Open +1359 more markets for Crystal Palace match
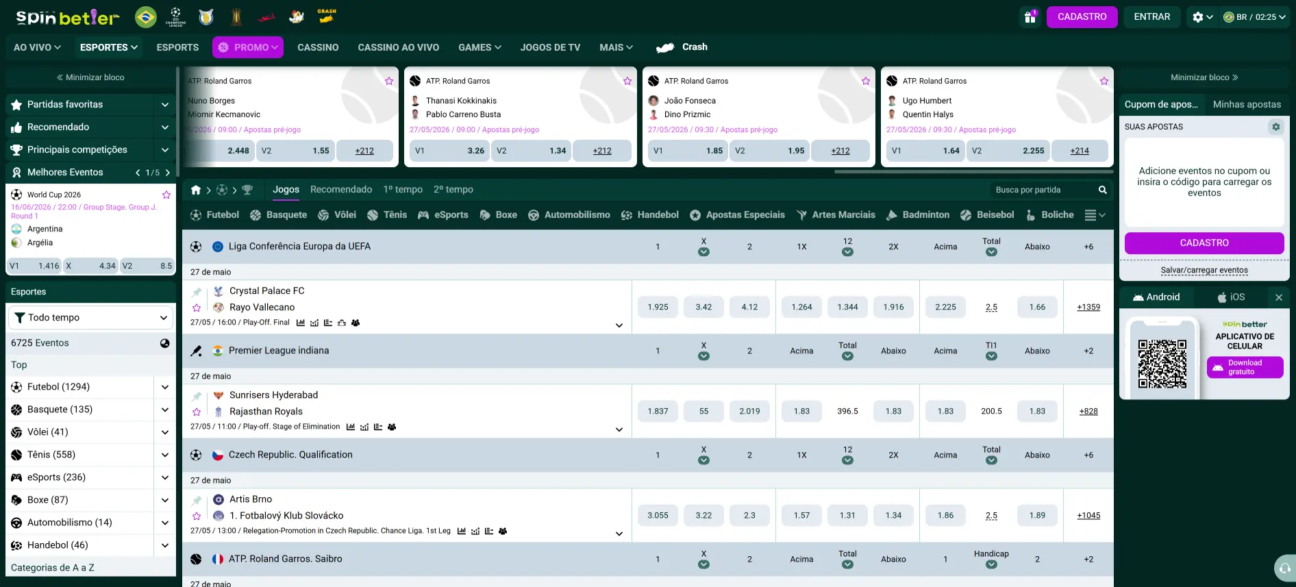 click(x=1088, y=308)
